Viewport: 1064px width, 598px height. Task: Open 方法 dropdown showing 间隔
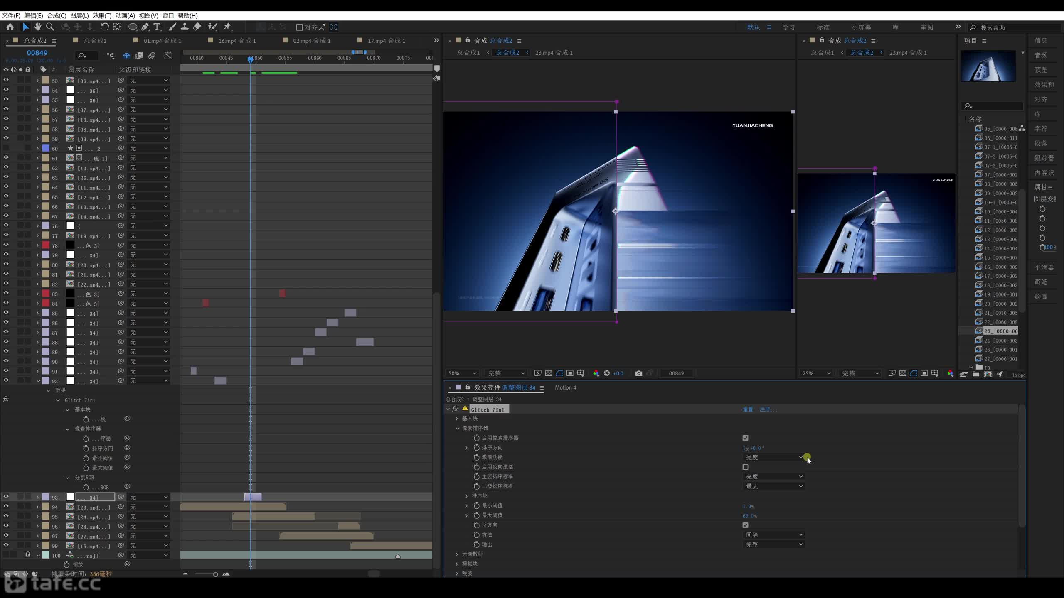[x=773, y=535]
